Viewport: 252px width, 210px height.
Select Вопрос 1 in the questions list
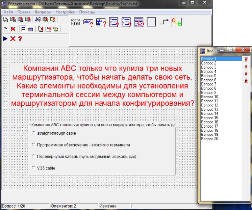[221, 59]
